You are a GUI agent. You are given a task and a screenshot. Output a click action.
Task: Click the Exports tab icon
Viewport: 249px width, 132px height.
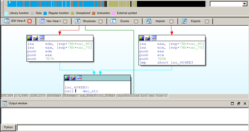184,21
